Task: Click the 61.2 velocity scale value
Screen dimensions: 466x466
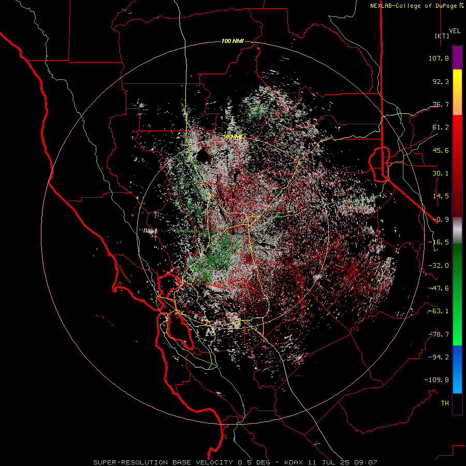Action: 441,127
